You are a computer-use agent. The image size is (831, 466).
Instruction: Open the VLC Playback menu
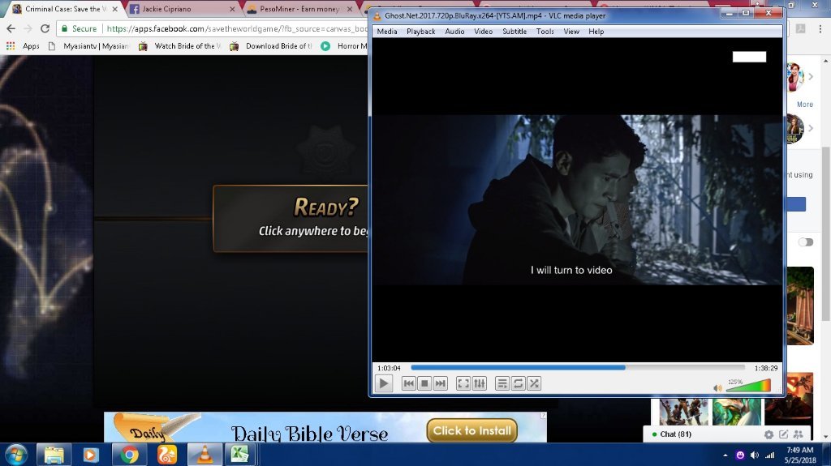pos(421,32)
